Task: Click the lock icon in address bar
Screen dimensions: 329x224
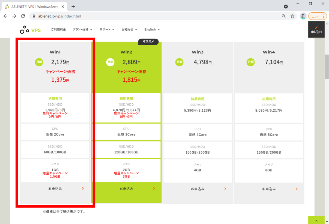Action: pos(34,16)
